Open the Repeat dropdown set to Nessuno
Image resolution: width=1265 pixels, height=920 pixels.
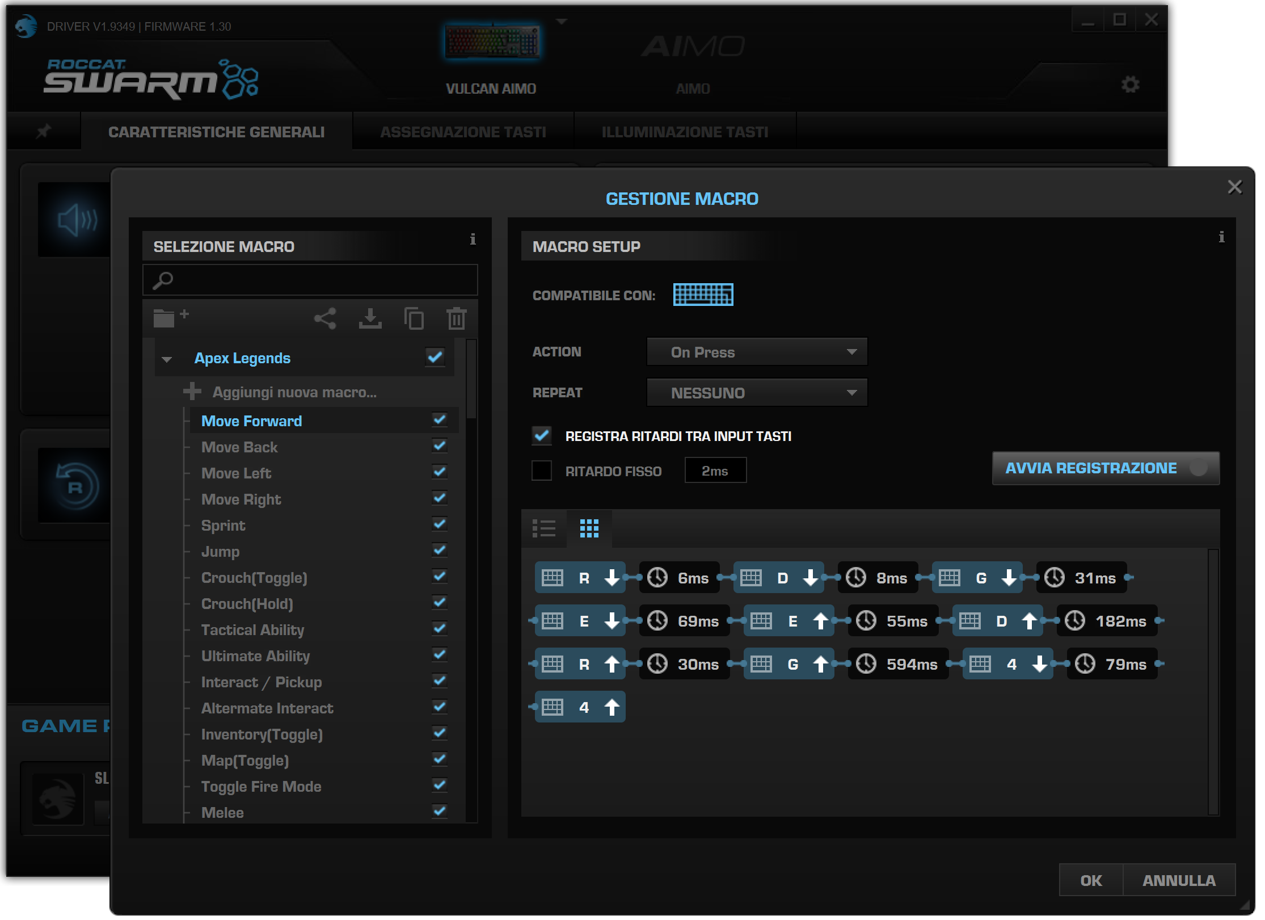757,393
